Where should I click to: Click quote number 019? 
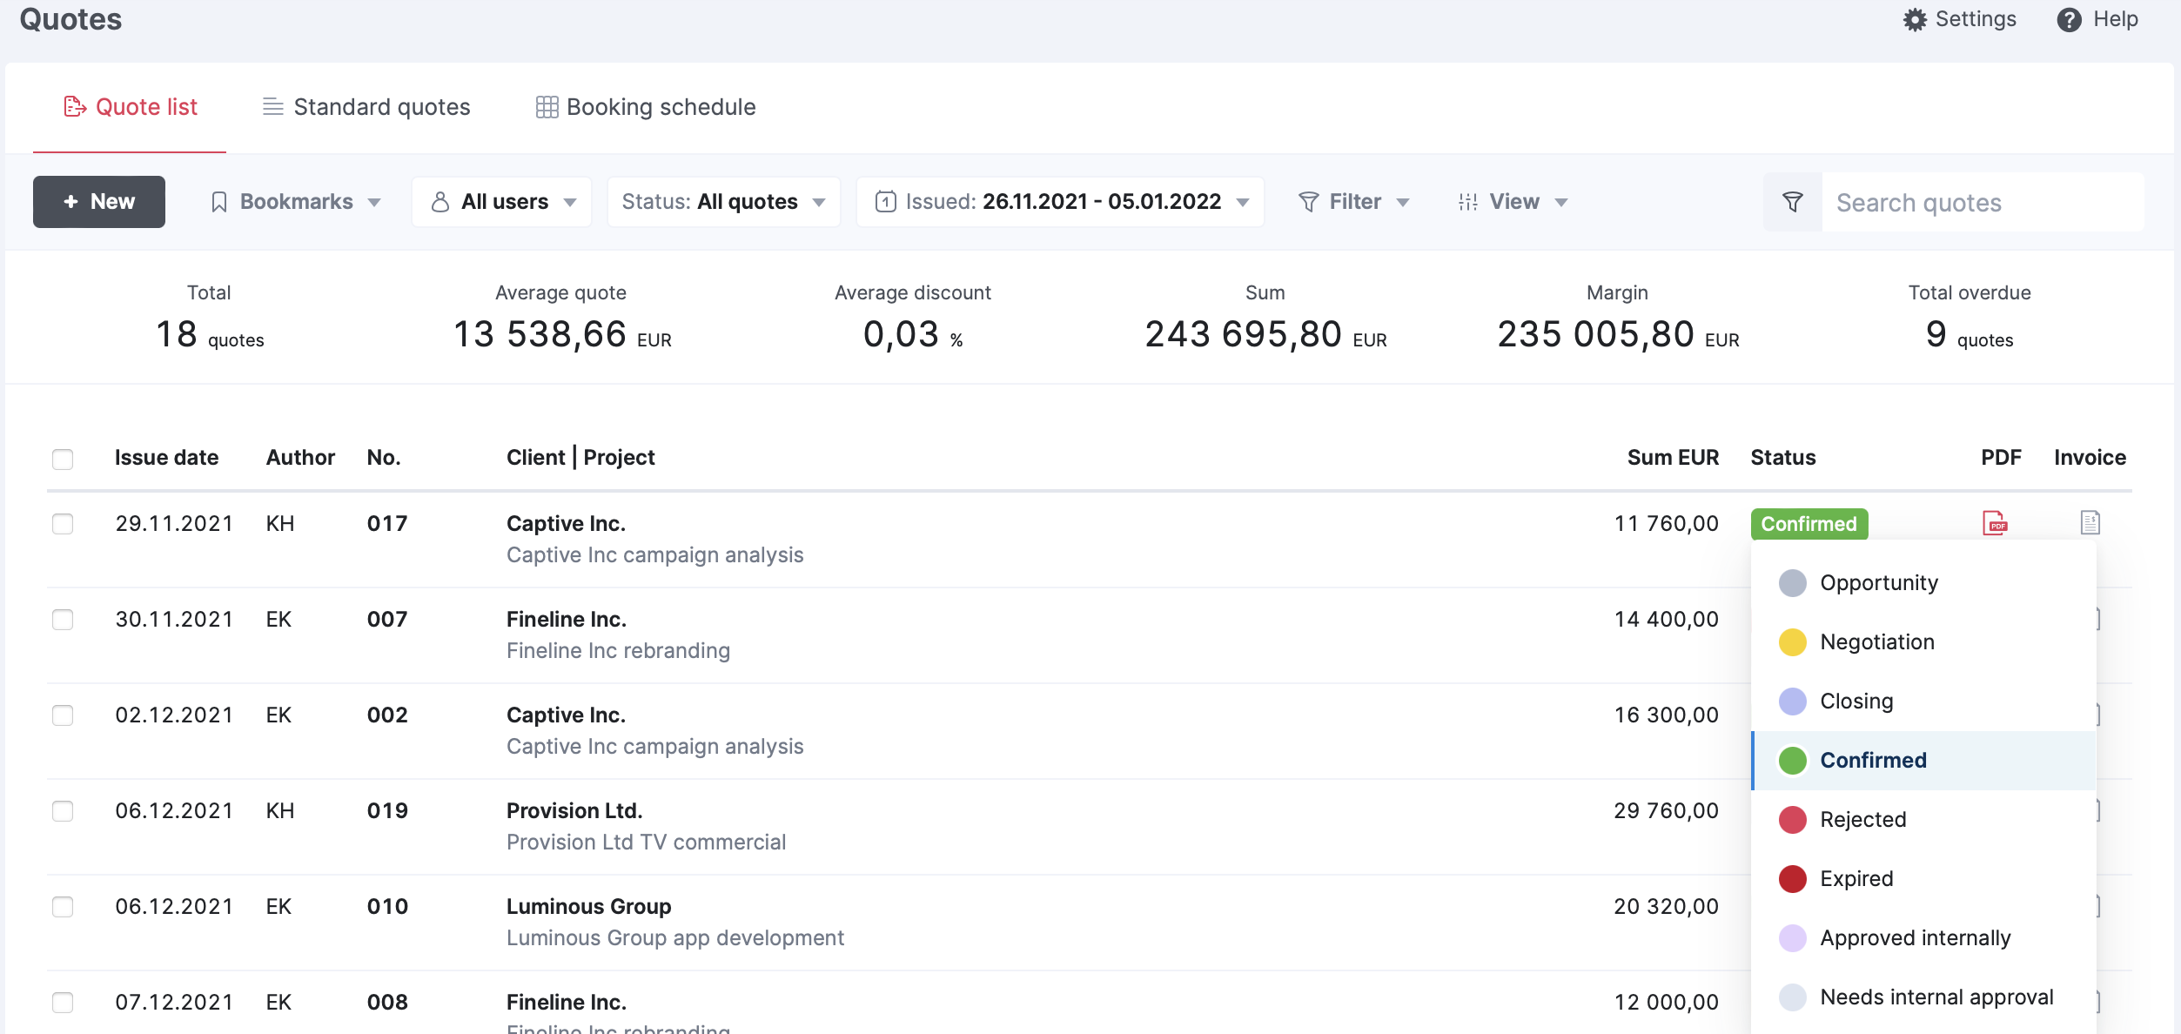coord(387,810)
